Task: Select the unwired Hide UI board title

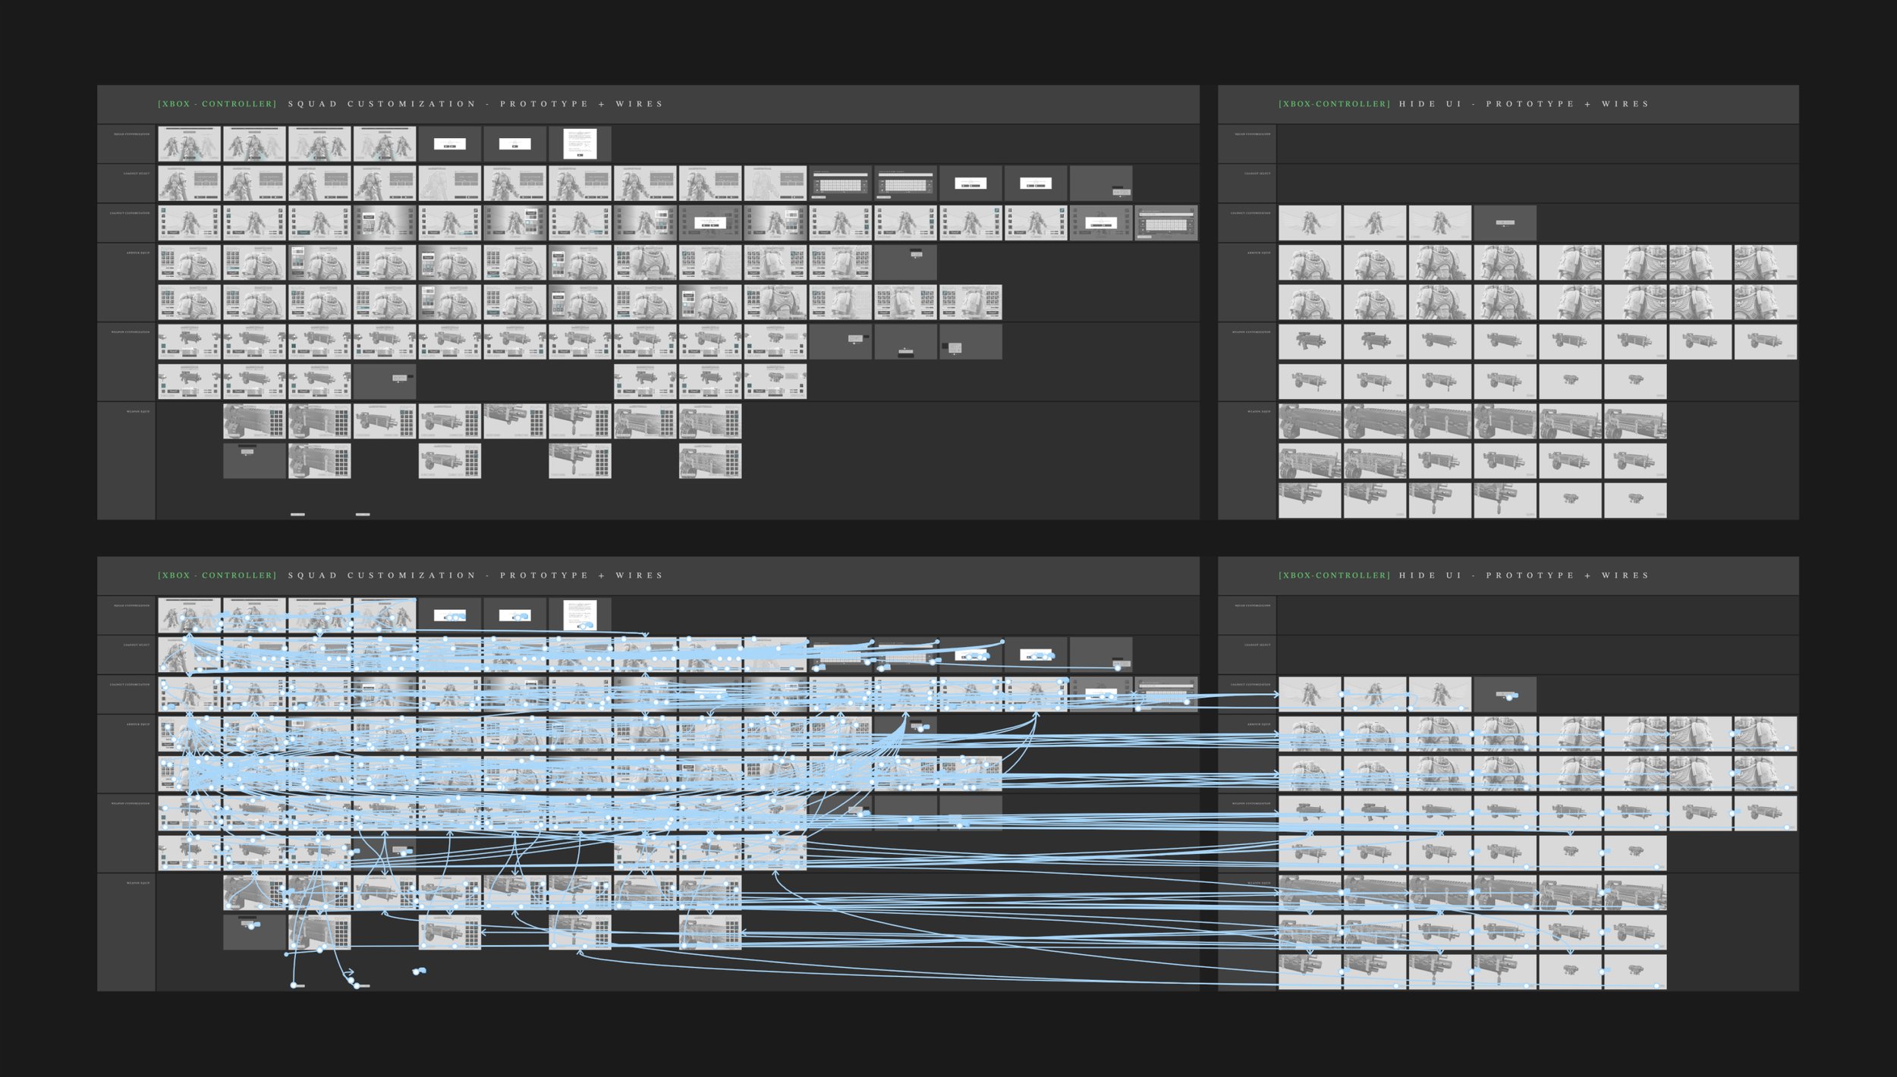Action: click(x=1524, y=104)
